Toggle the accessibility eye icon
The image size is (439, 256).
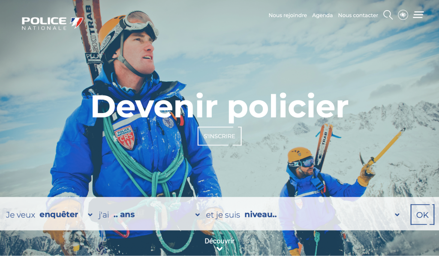pyautogui.click(x=403, y=15)
